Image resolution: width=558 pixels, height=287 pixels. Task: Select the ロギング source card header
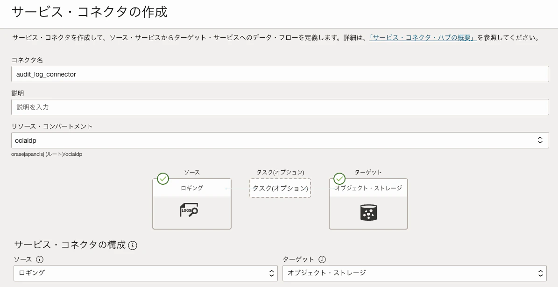pos(192,188)
